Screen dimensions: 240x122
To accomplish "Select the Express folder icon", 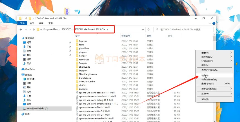I will (77, 41).
